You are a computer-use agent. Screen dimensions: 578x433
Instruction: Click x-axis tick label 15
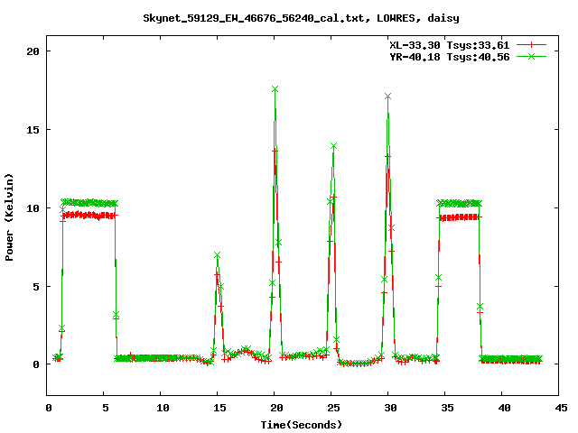[219, 408]
